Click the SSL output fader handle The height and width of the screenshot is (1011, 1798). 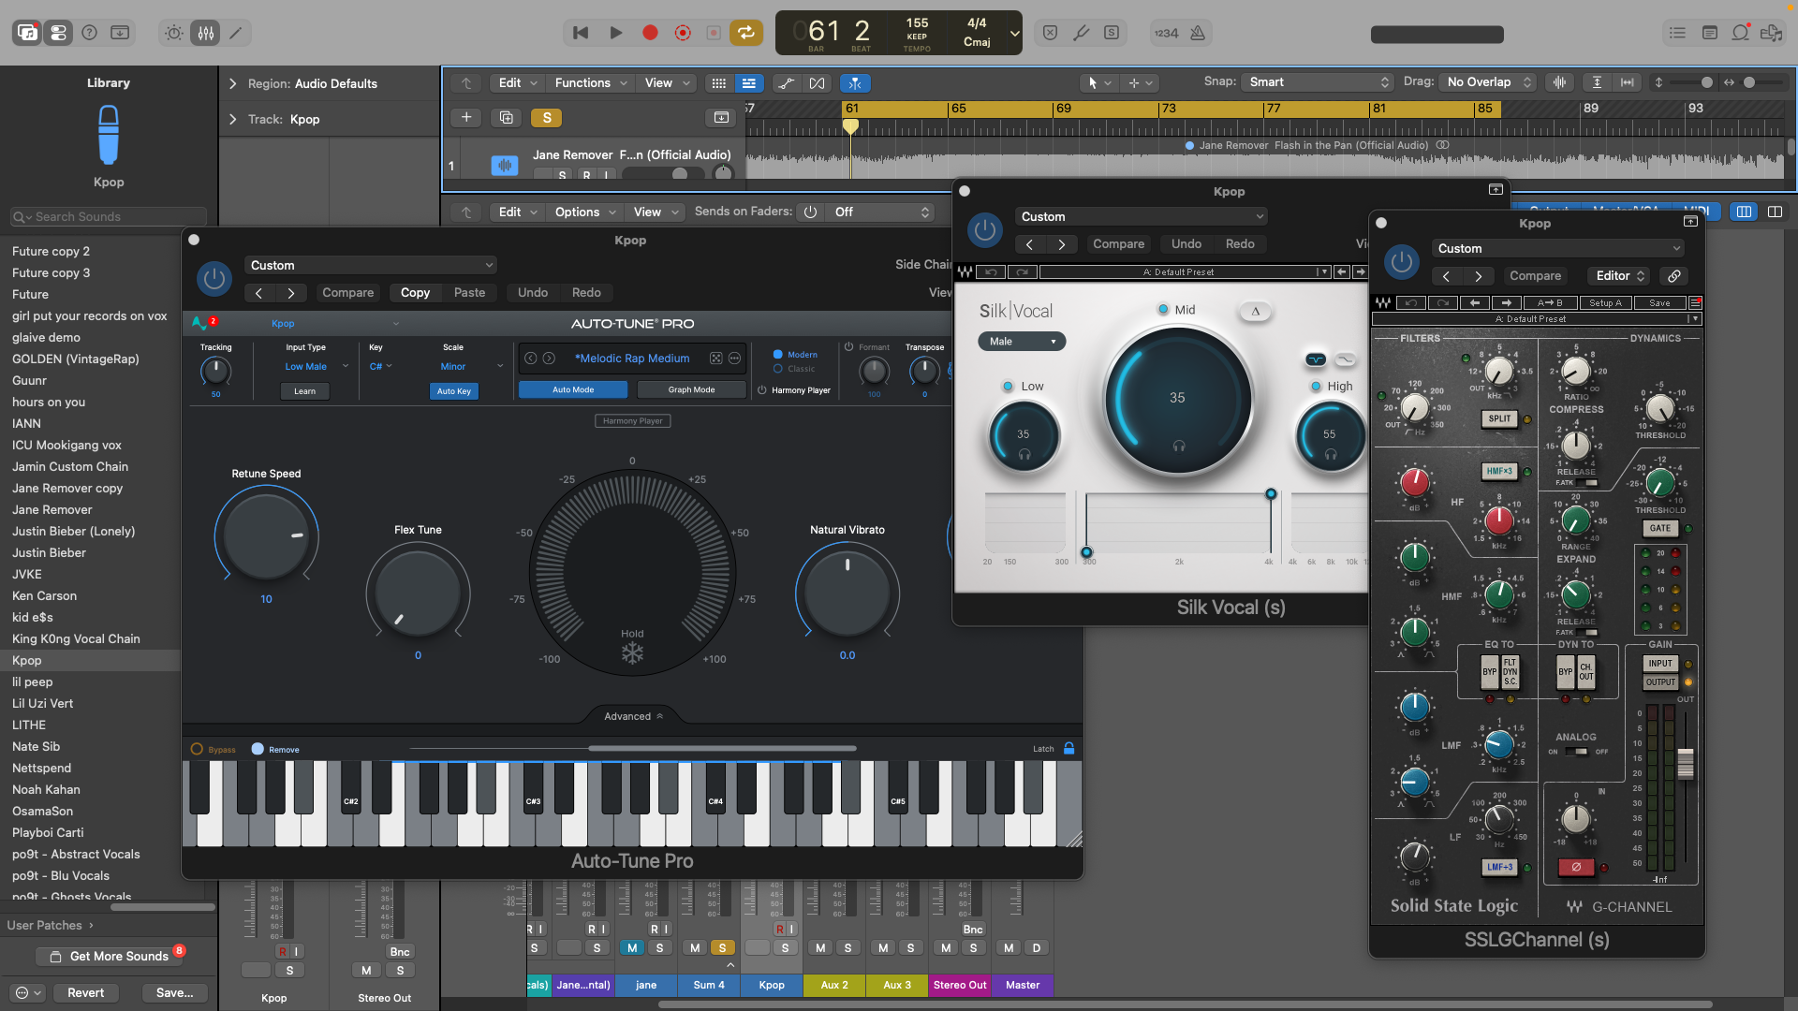[1685, 763]
